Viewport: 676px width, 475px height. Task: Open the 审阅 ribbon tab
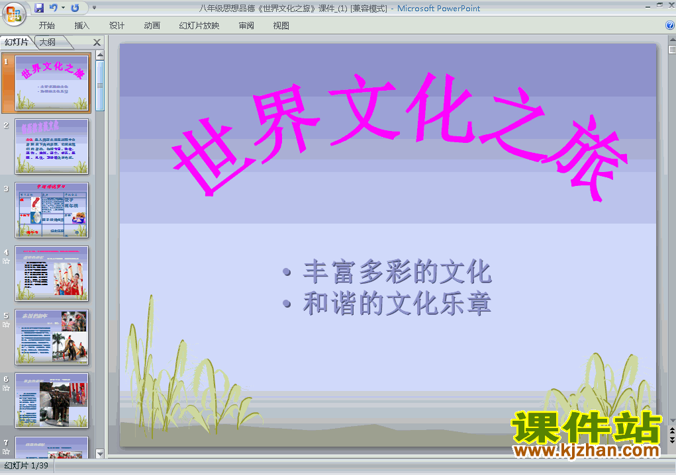click(246, 25)
